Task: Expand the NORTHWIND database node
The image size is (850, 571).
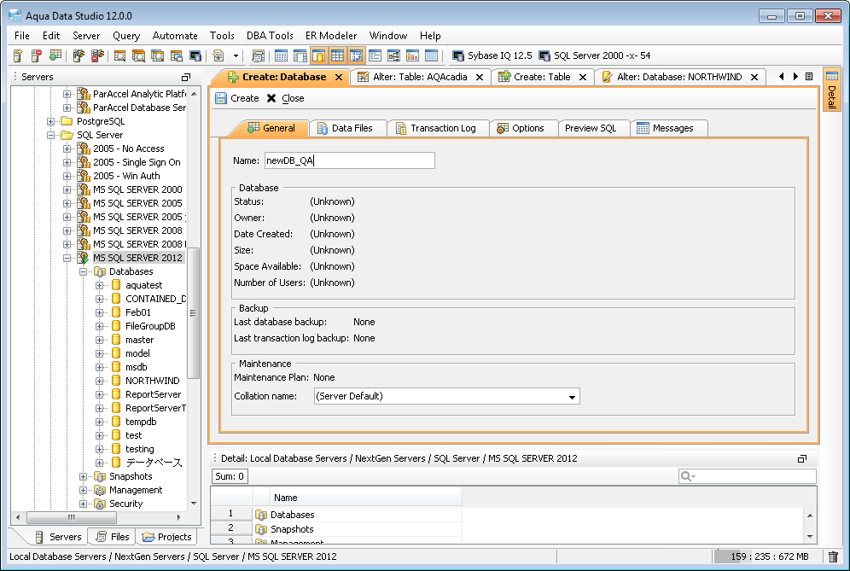Action: pyautogui.click(x=100, y=381)
